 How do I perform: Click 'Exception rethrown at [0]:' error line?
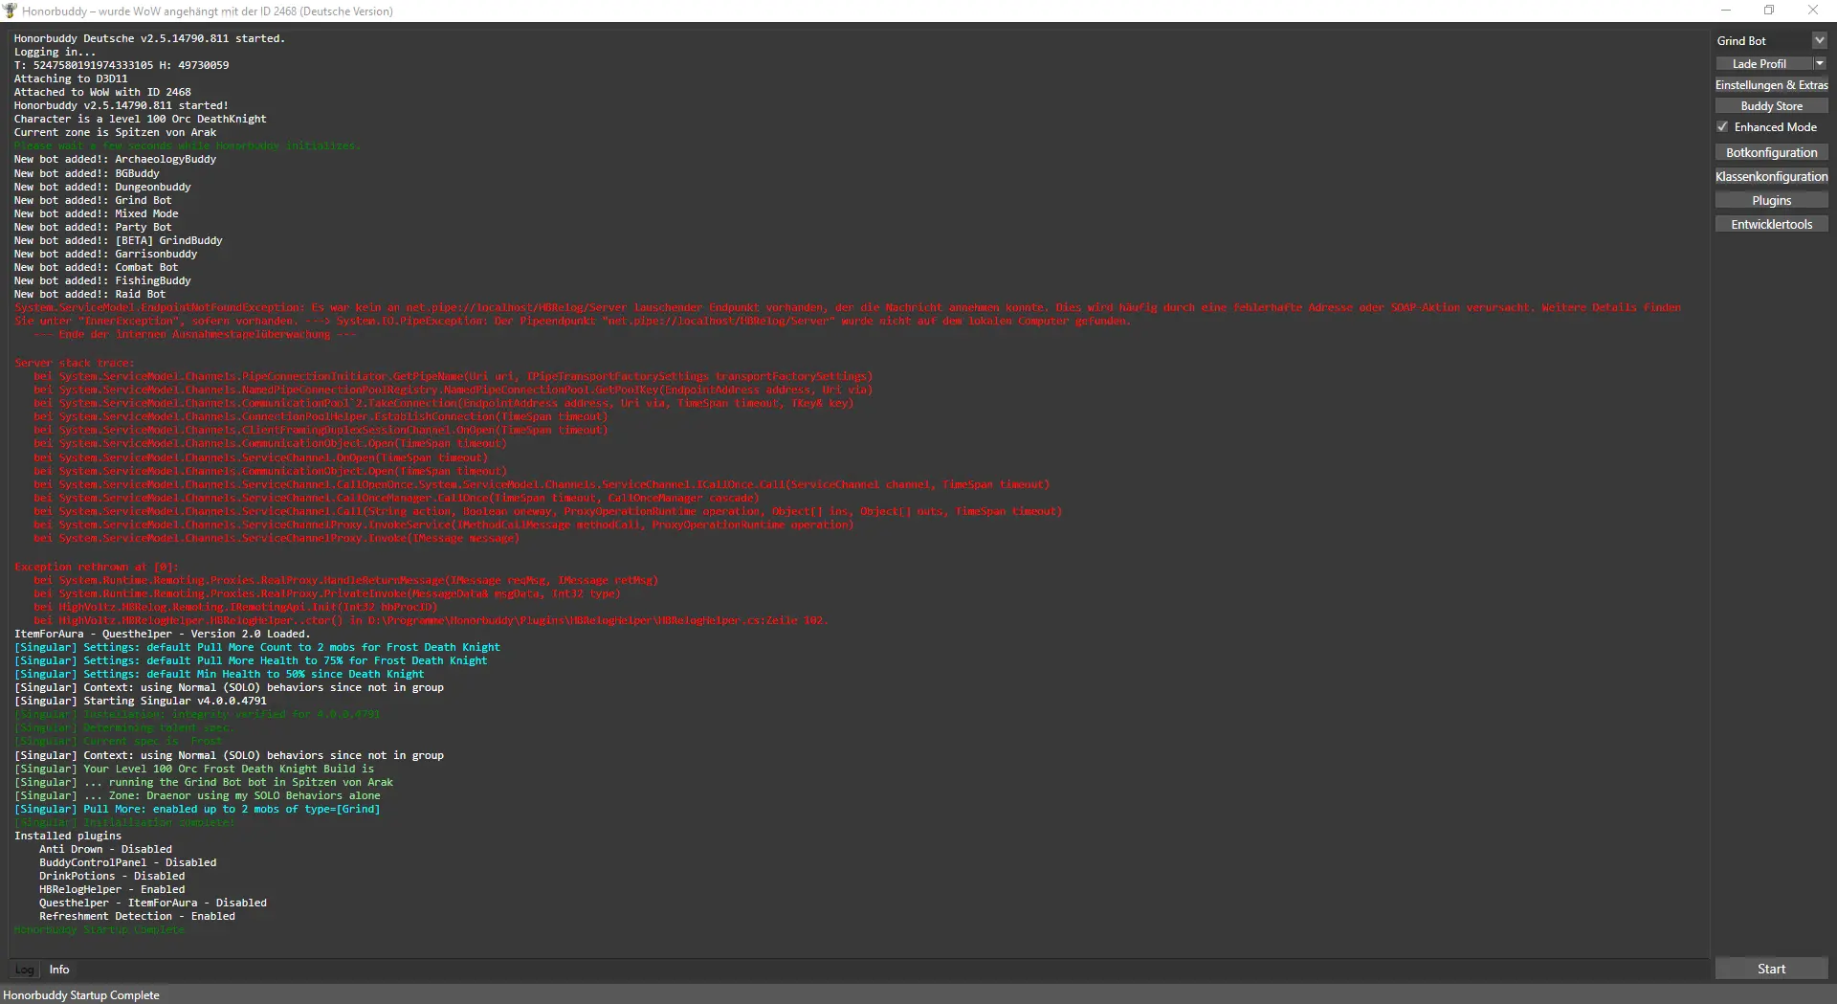(97, 567)
